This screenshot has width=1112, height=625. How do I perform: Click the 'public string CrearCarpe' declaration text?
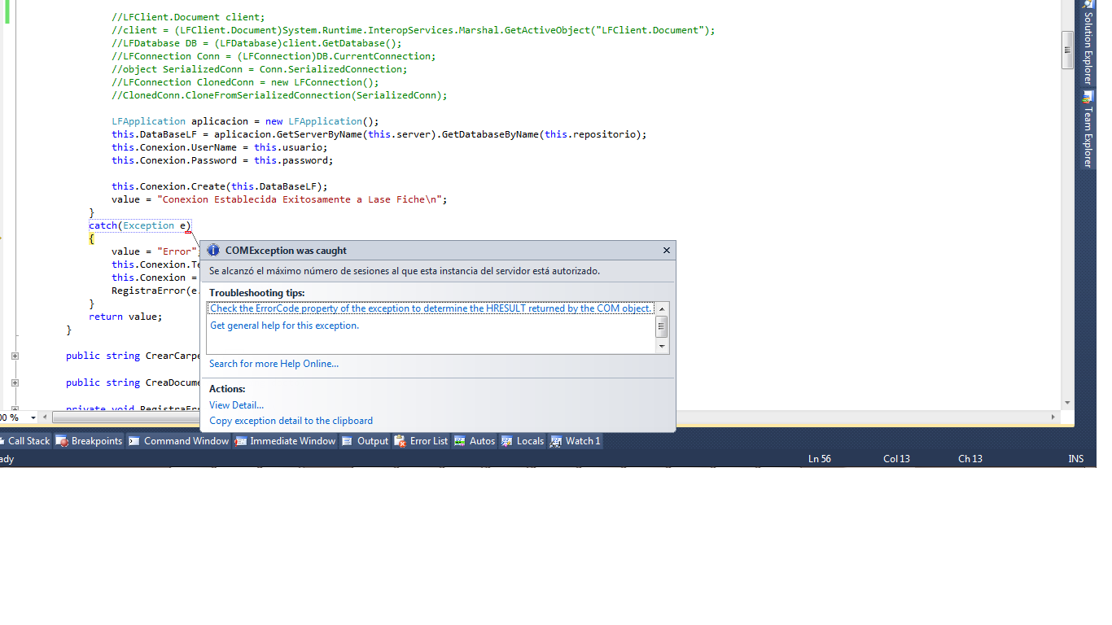tap(133, 356)
